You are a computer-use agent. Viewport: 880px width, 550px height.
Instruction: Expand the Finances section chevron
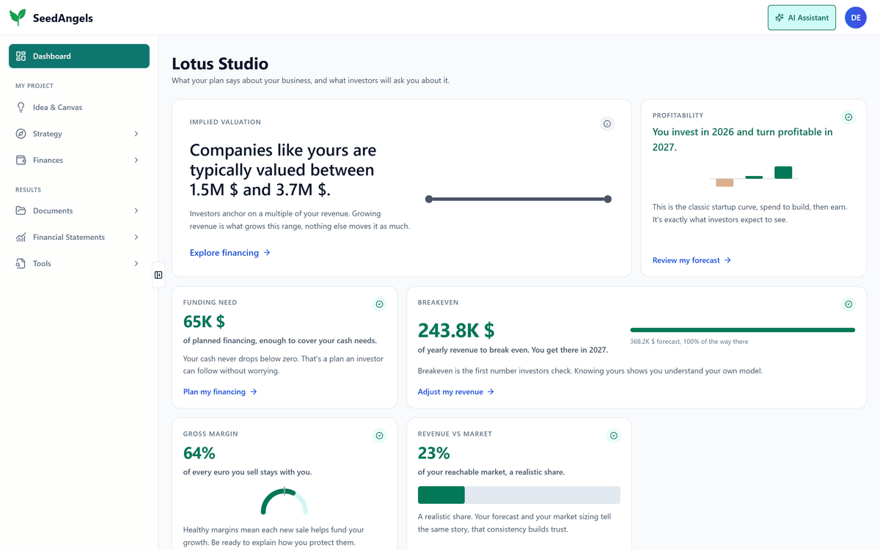(x=136, y=160)
